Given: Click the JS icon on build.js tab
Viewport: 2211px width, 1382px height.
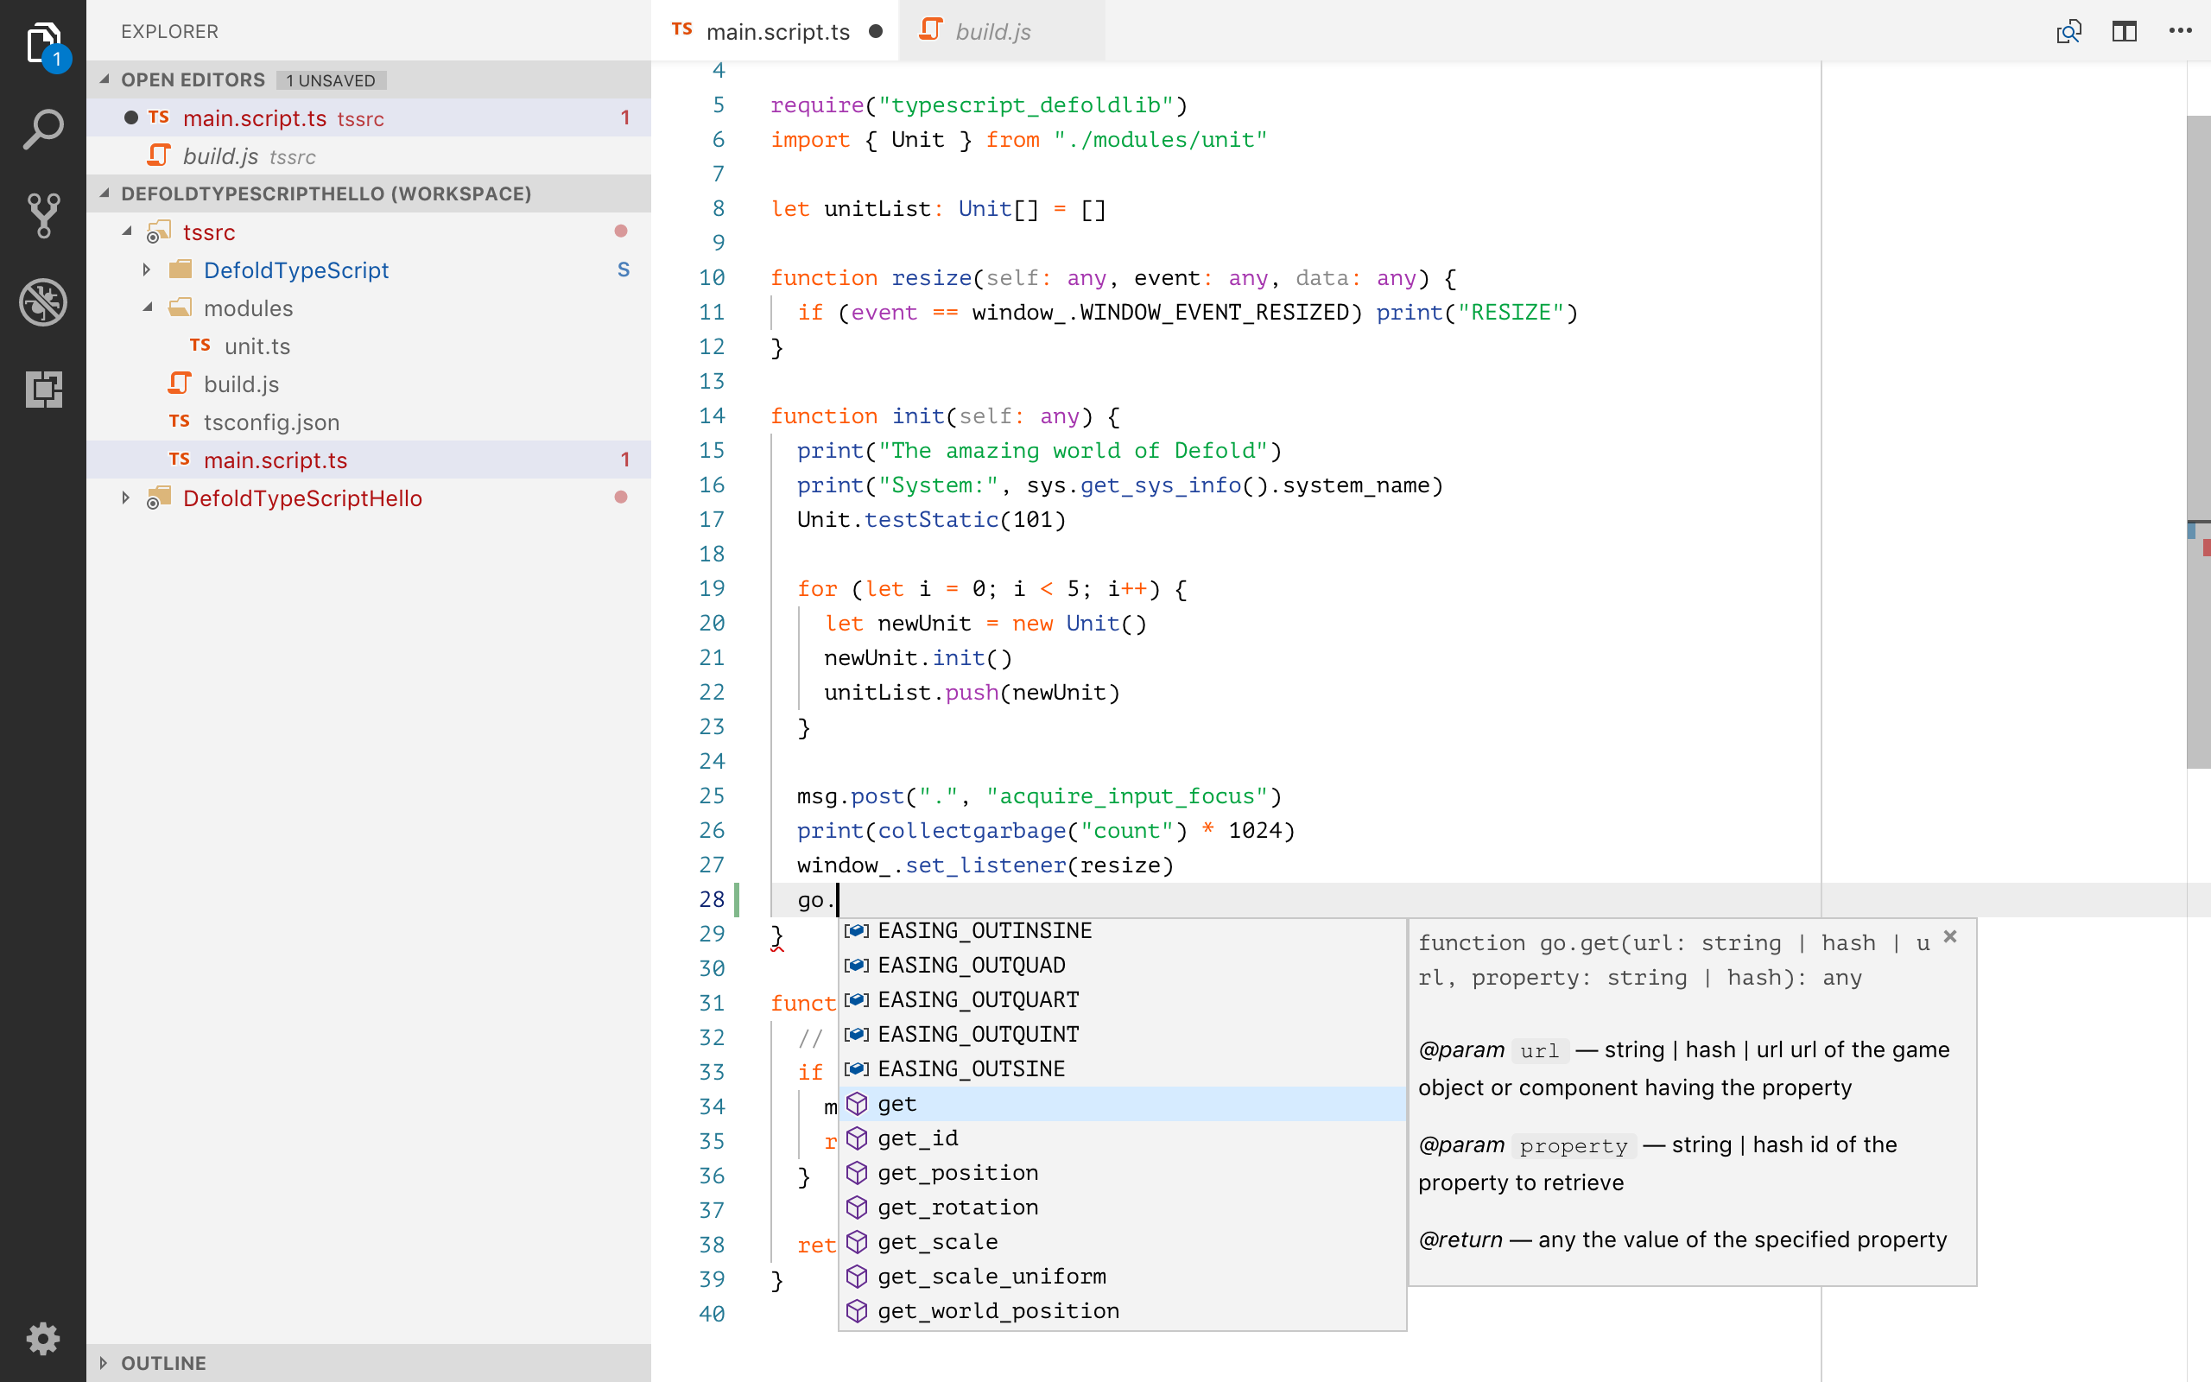Looking at the screenshot, I should pyautogui.click(x=930, y=30).
